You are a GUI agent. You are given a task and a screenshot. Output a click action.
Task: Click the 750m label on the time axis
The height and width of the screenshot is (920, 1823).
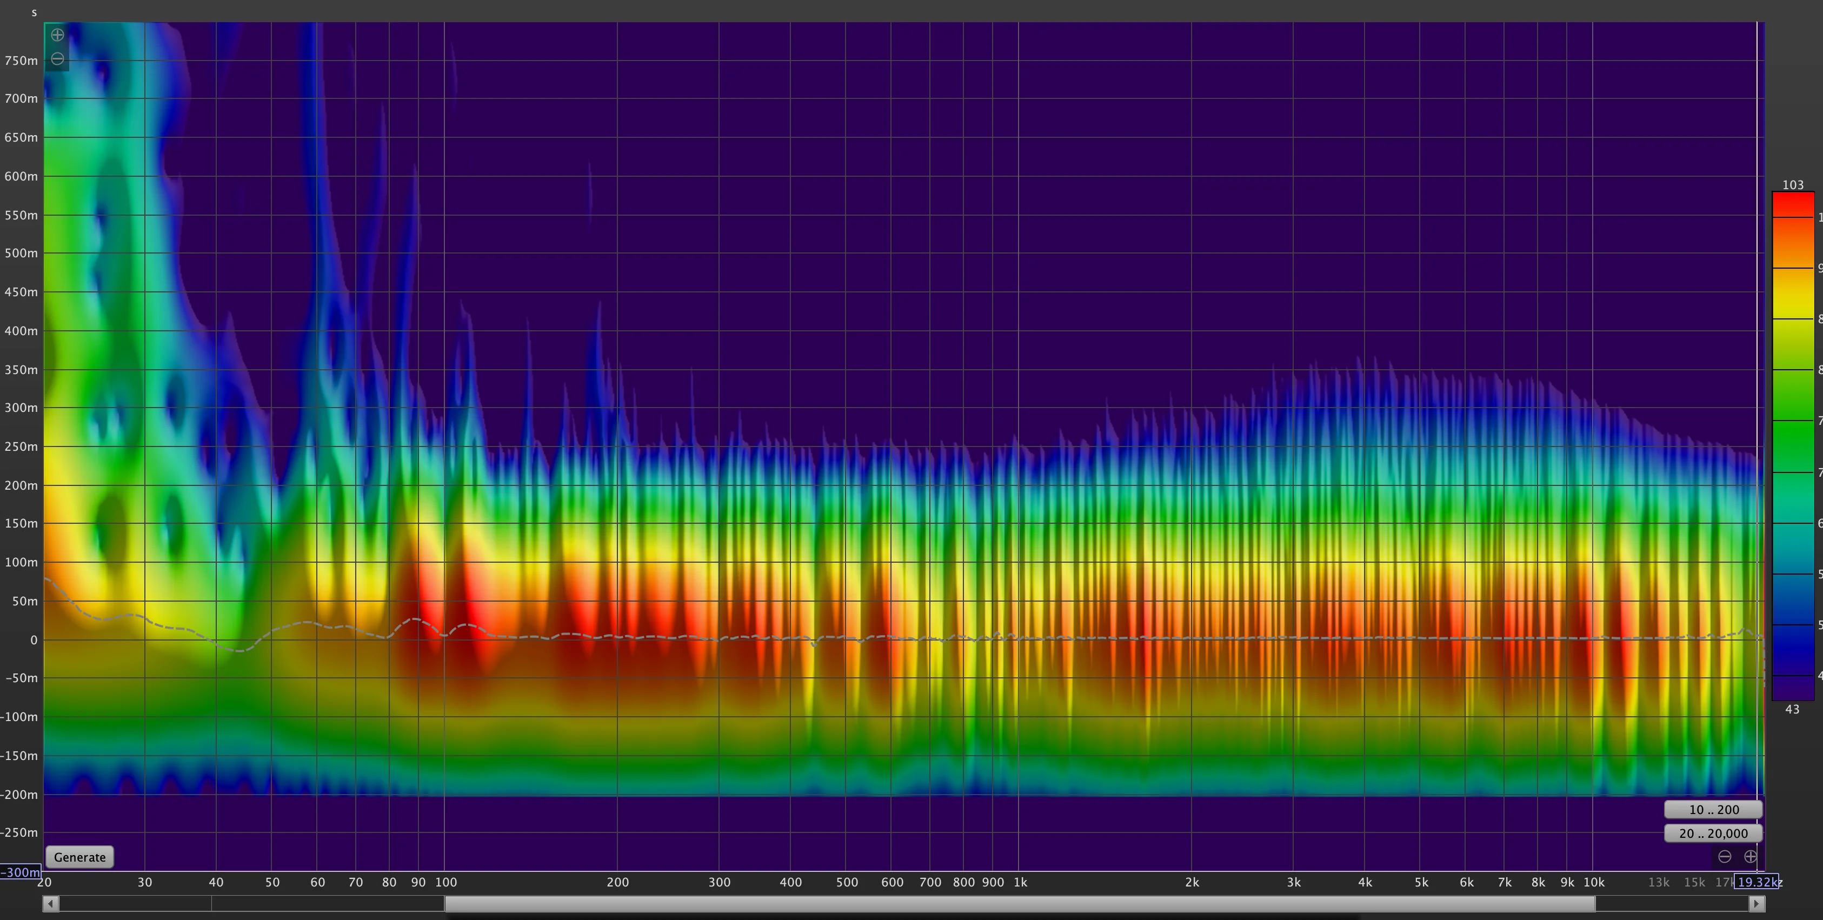click(x=21, y=61)
